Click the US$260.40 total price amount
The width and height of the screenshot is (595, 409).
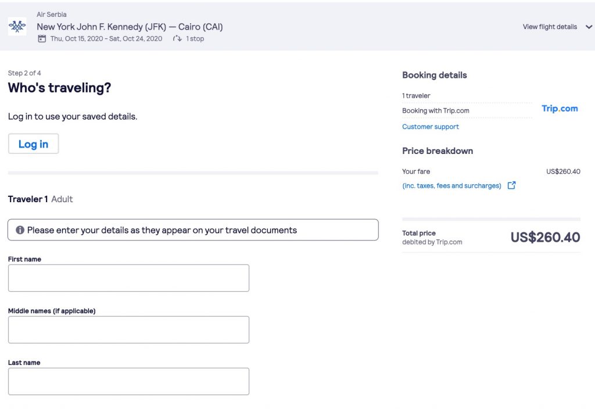click(x=545, y=237)
